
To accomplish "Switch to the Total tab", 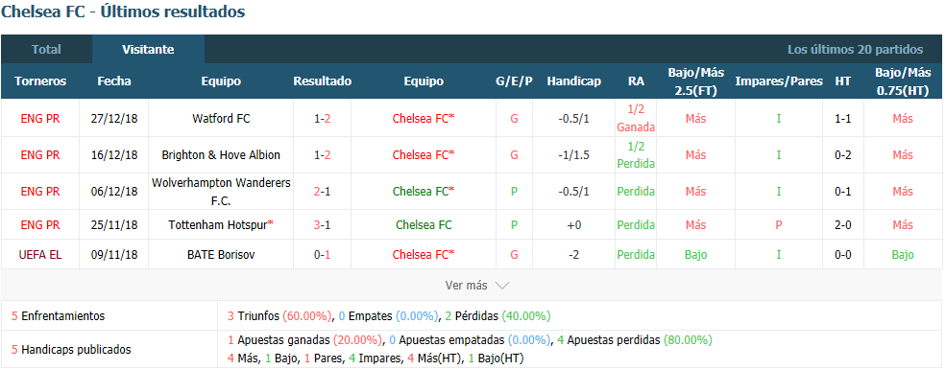I will pos(46,50).
